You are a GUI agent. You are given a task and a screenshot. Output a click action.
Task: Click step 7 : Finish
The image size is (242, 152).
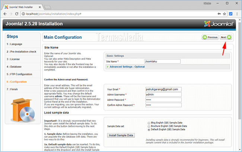12,89
